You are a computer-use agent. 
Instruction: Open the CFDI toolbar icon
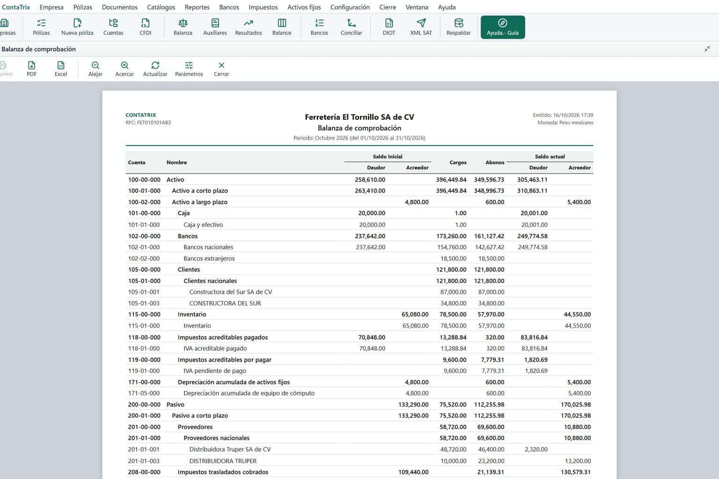click(146, 27)
